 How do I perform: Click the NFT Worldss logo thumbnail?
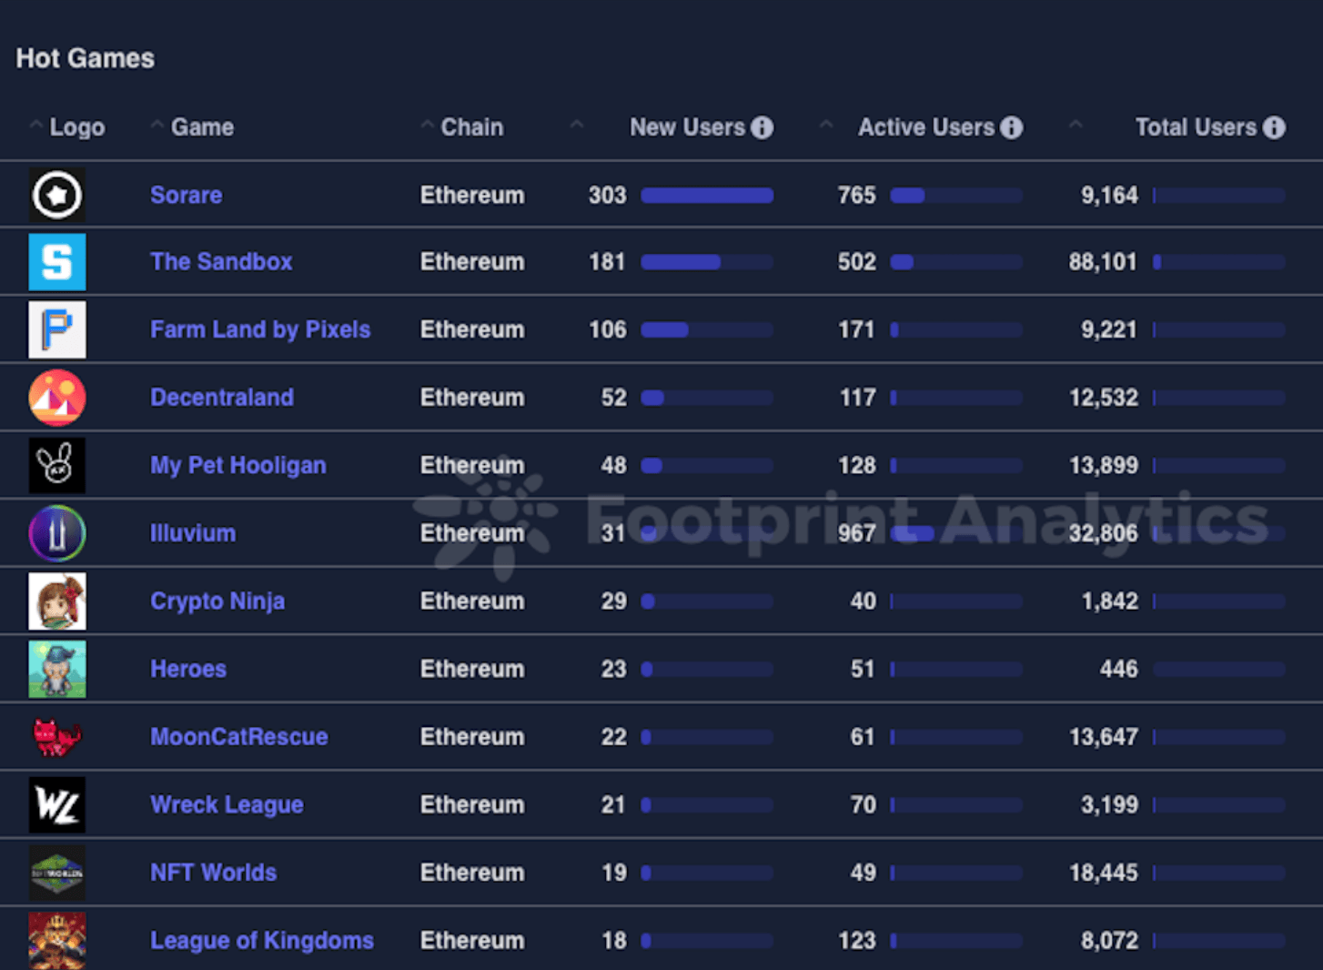(x=57, y=873)
